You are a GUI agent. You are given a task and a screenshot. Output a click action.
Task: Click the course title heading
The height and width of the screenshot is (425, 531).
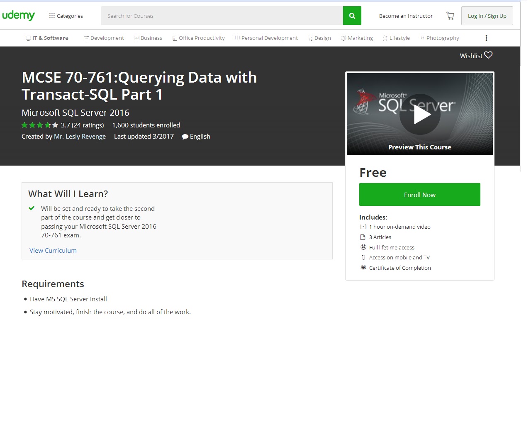(139, 86)
